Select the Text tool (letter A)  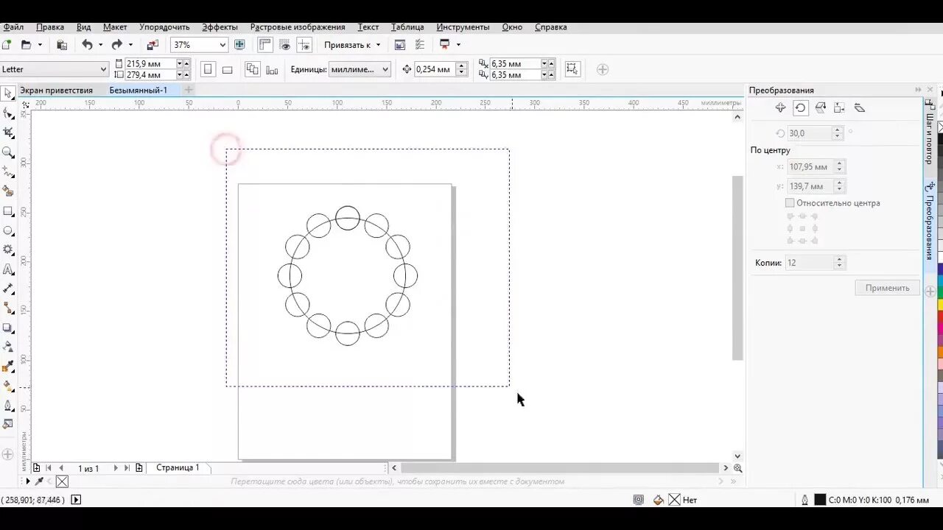tap(8, 269)
